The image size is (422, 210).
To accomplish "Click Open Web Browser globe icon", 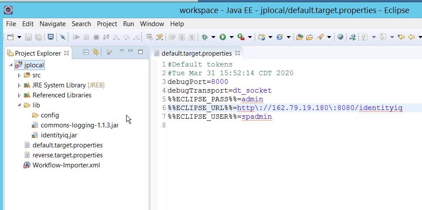I will click(x=340, y=37).
